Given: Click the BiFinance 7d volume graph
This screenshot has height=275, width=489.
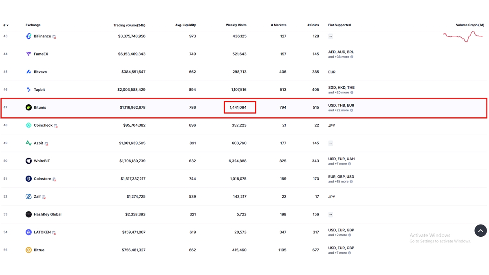Looking at the screenshot, I should (463, 37).
